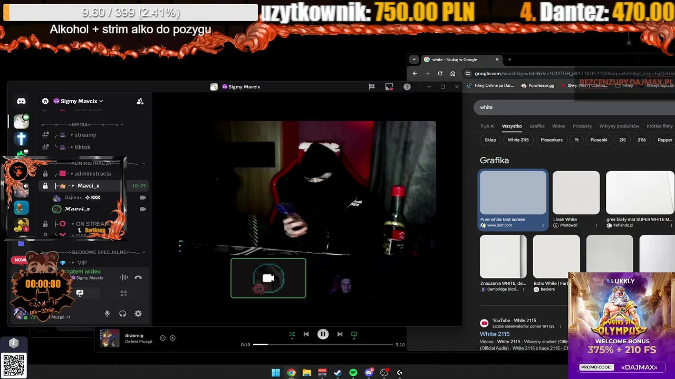Switch to Witryny produktów tab
The width and height of the screenshot is (675, 379).
click(619, 126)
